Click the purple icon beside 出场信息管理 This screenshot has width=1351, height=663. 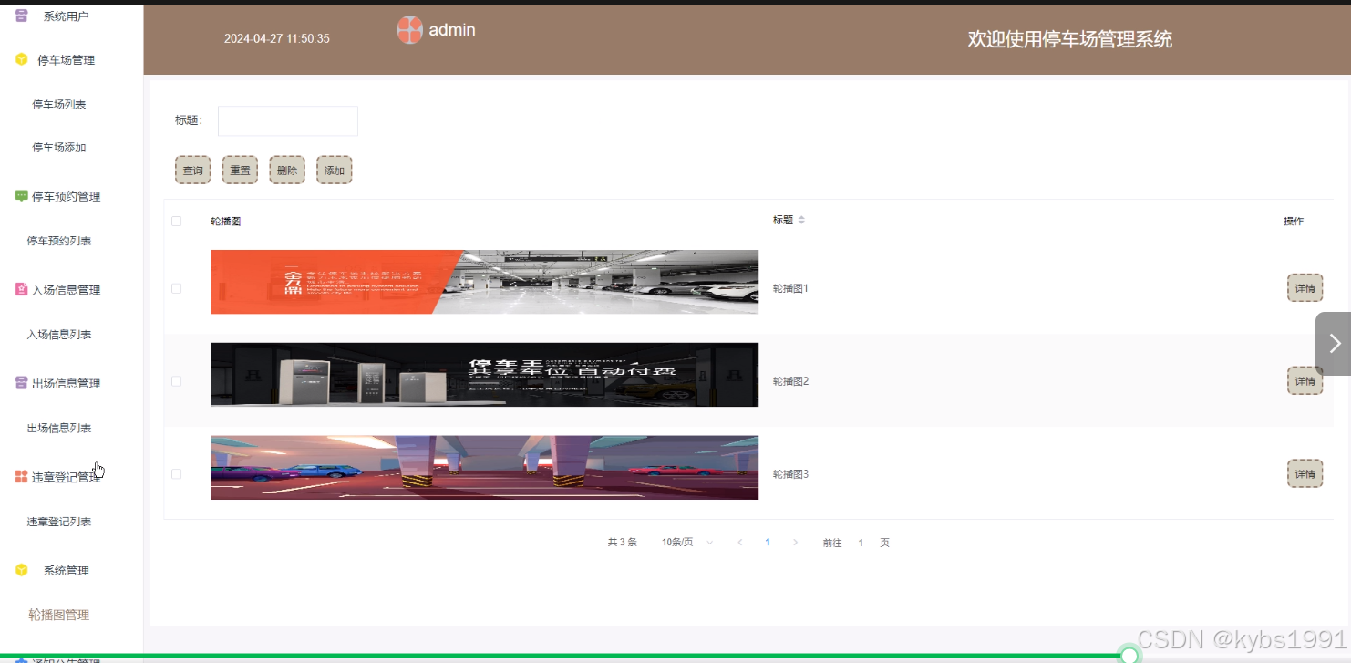click(22, 383)
